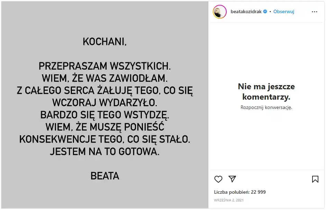The height and width of the screenshot is (210, 326).
Task: Click the 'BARDZO SIĘ TEGO WSTYDZĘ.' line
Action: (105, 115)
